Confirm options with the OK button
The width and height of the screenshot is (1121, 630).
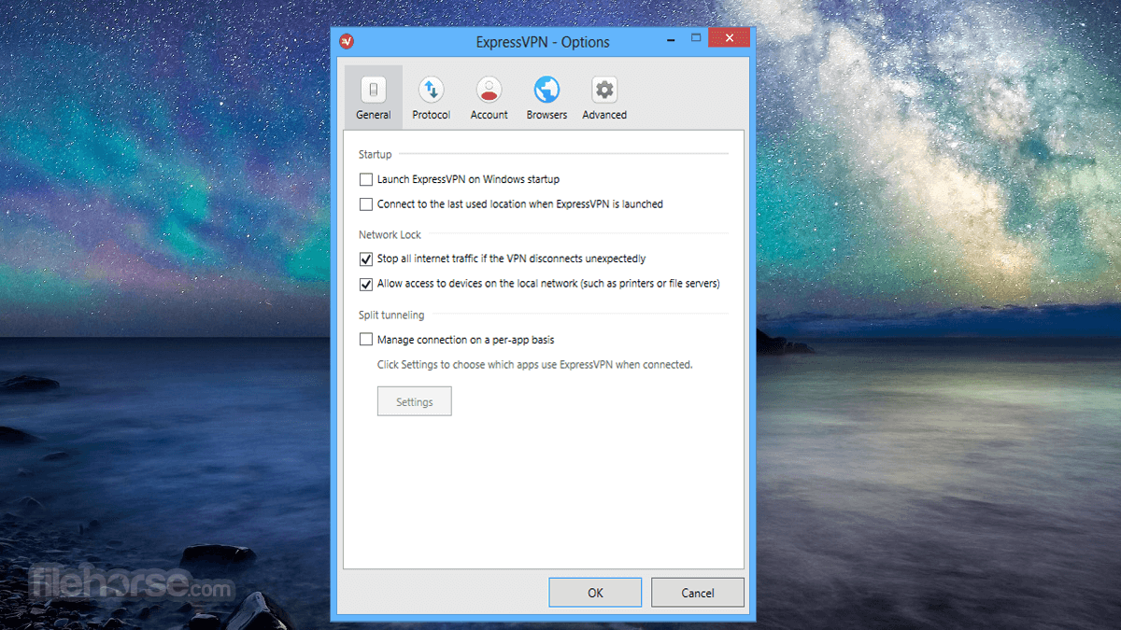click(595, 593)
